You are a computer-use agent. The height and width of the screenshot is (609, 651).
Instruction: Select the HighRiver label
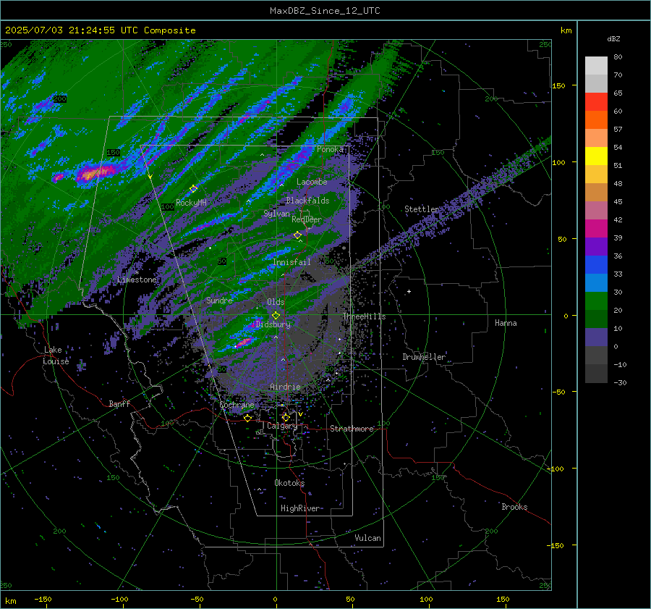pyautogui.click(x=300, y=508)
